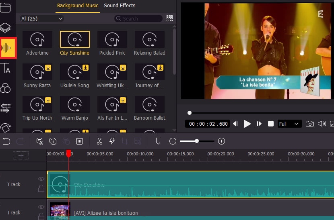The width and height of the screenshot is (334, 220).
Task: Select the Pickled Pink music track
Action: point(112,43)
